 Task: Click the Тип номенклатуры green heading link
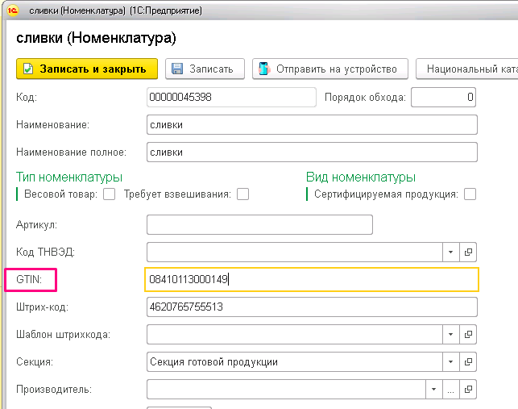pyautogui.click(x=69, y=177)
